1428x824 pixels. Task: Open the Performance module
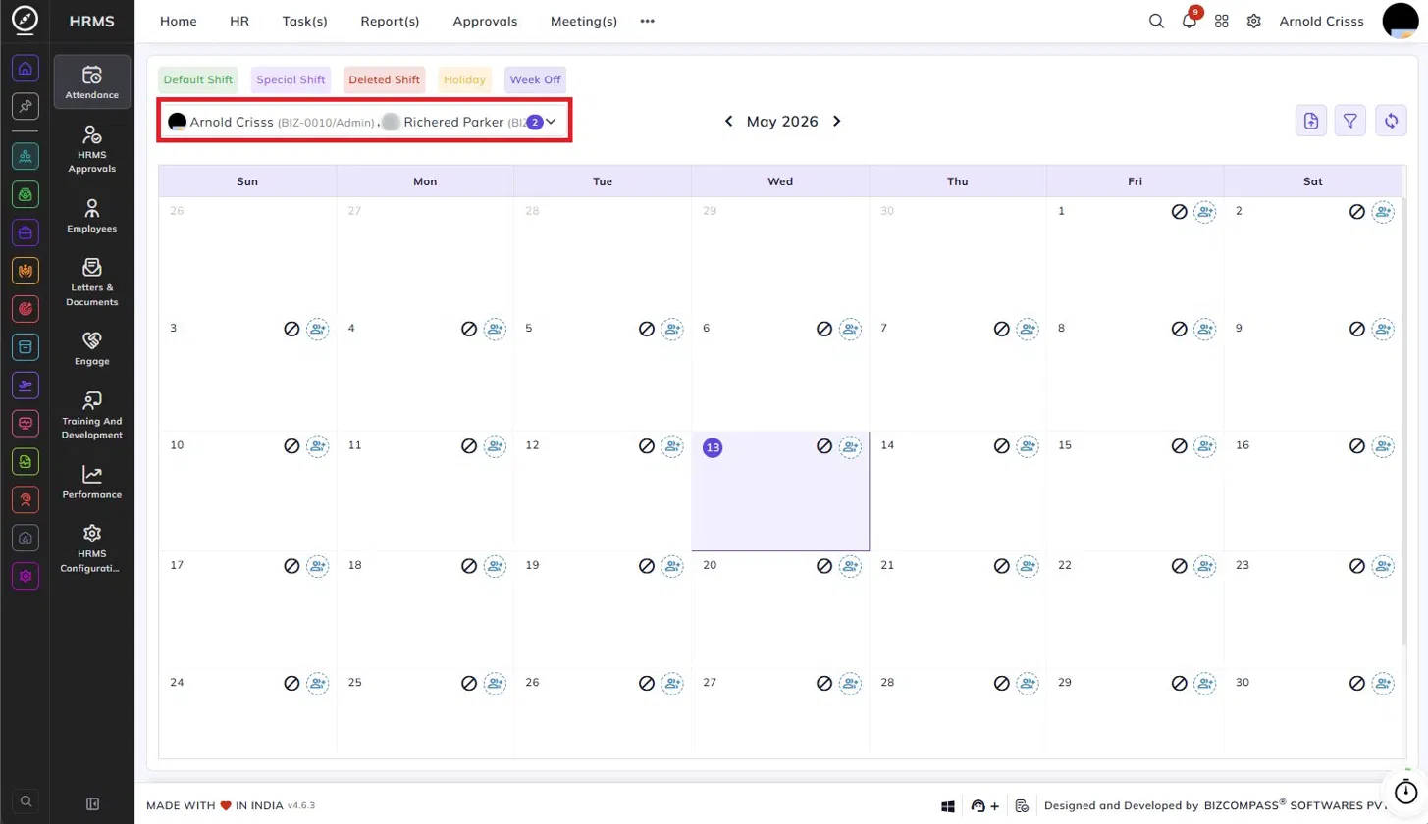92,482
